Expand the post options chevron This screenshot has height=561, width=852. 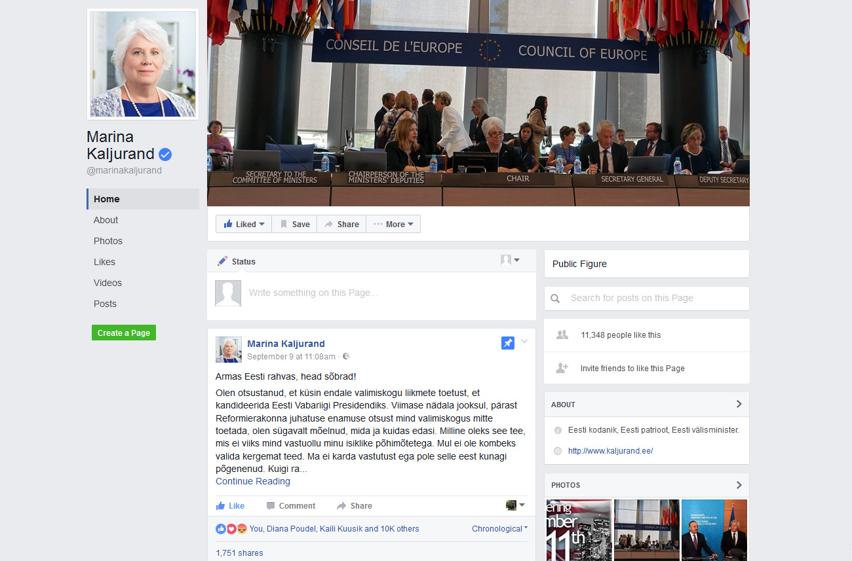click(524, 342)
